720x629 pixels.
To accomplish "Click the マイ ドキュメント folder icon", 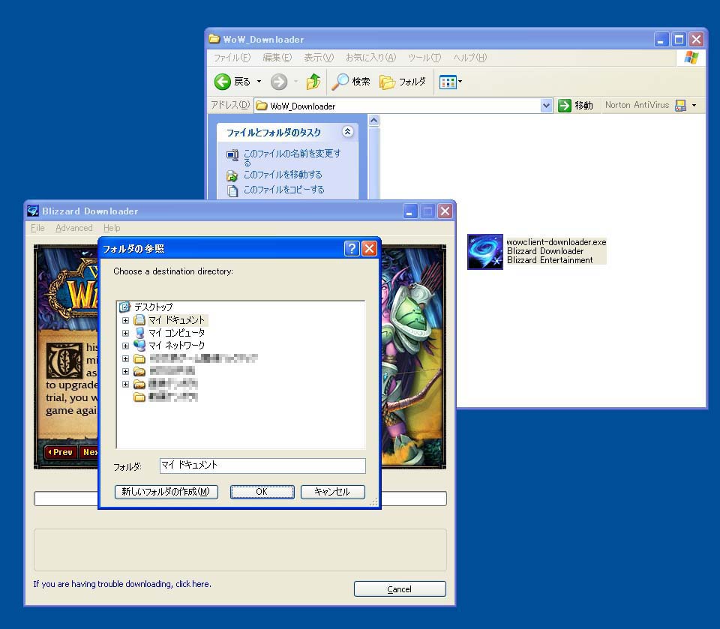I will pyautogui.click(x=139, y=319).
